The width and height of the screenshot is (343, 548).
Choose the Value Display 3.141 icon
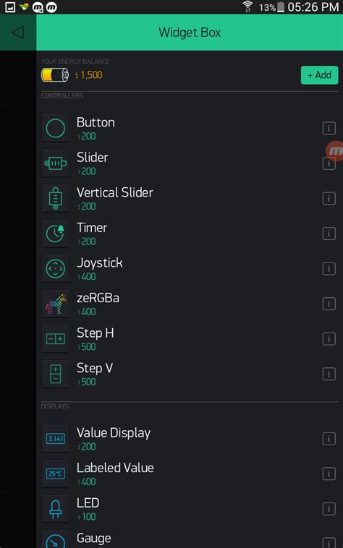click(56, 439)
